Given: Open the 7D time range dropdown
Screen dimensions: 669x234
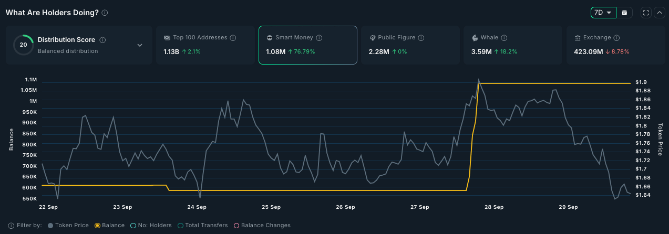Looking at the screenshot, I should tap(603, 13).
